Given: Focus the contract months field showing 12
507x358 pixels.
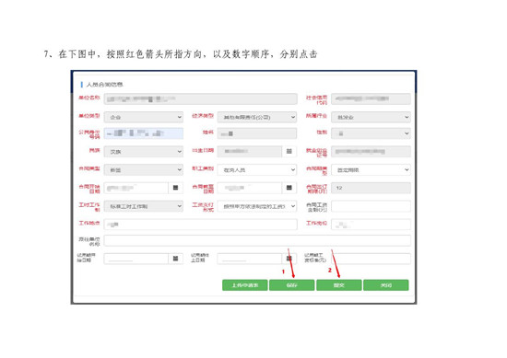Looking at the screenshot, I should [x=371, y=188].
